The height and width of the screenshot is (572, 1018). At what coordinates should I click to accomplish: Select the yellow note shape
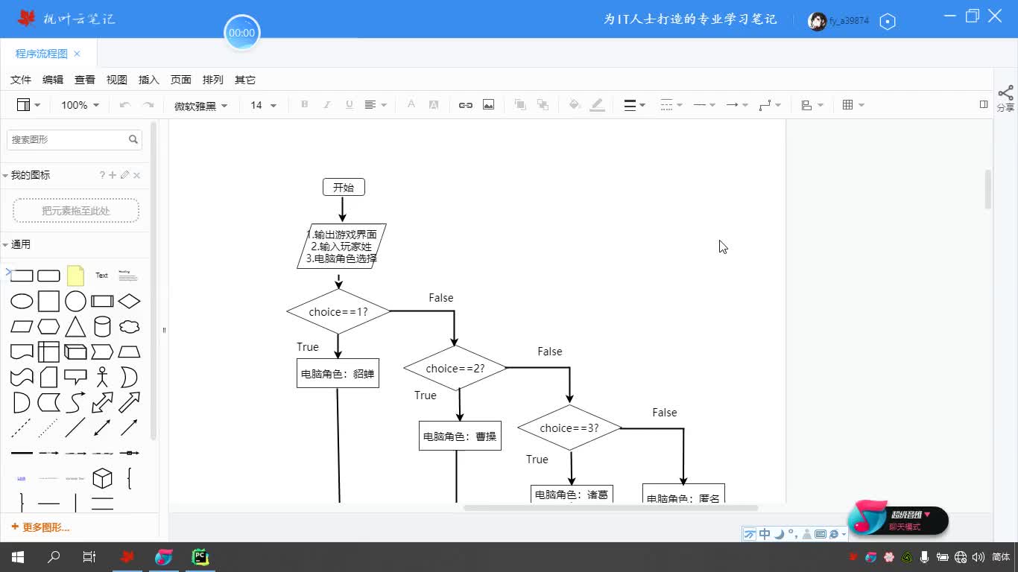tap(75, 276)
